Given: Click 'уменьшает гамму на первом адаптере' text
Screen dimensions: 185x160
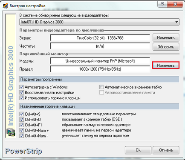Looking at the screenshot, I should (x=95, y=136).
